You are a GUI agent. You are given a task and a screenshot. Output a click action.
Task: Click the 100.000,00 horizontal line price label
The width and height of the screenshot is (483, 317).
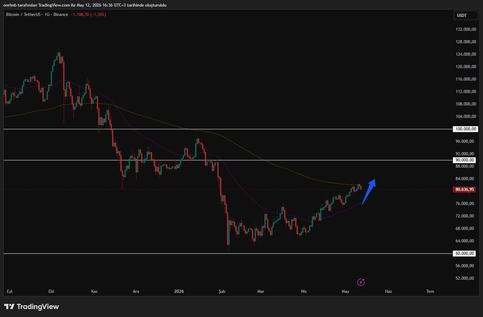click(x=465, y=129)
